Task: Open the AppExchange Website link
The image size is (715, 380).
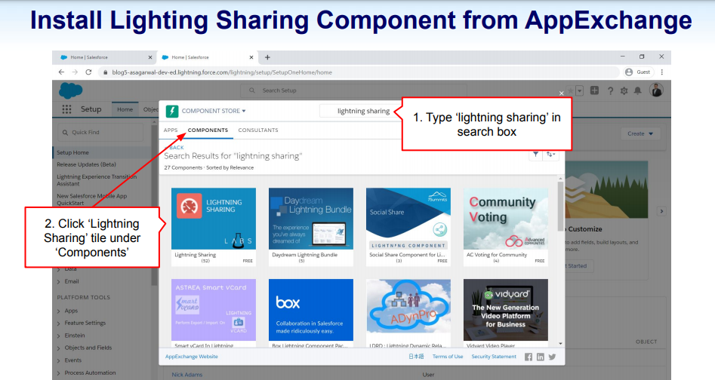Action: [x=192, y=357]
